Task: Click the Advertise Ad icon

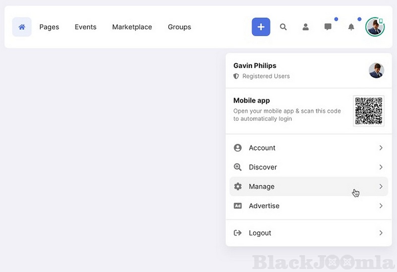Action: click(x=238, y=206)
